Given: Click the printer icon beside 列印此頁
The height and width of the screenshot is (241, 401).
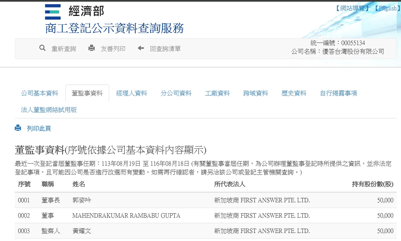Looking at the screenshot, I should click(18, 128).
